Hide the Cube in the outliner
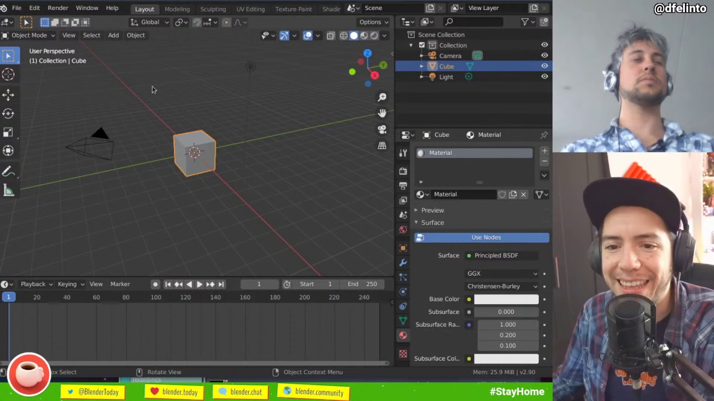Screen dimensions: 714x401 pyautogui.click(x=544, y=66)
